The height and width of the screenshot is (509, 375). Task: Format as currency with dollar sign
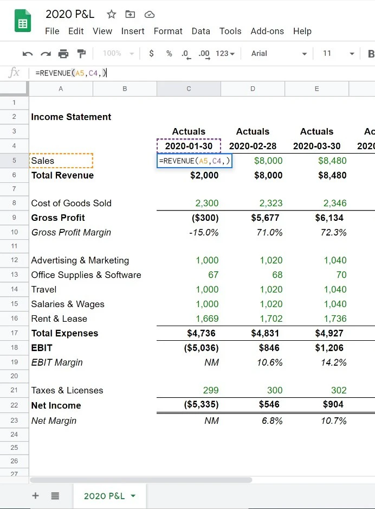point(151,53)
